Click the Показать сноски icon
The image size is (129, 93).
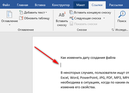pos(71,24)
